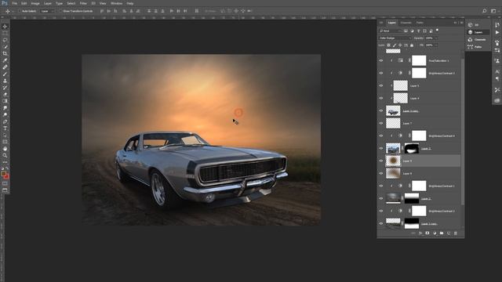Viewport: 502px width, 282px height.
Task: Open the File menu
Action: pyautogui.click(x=14, y=3)
